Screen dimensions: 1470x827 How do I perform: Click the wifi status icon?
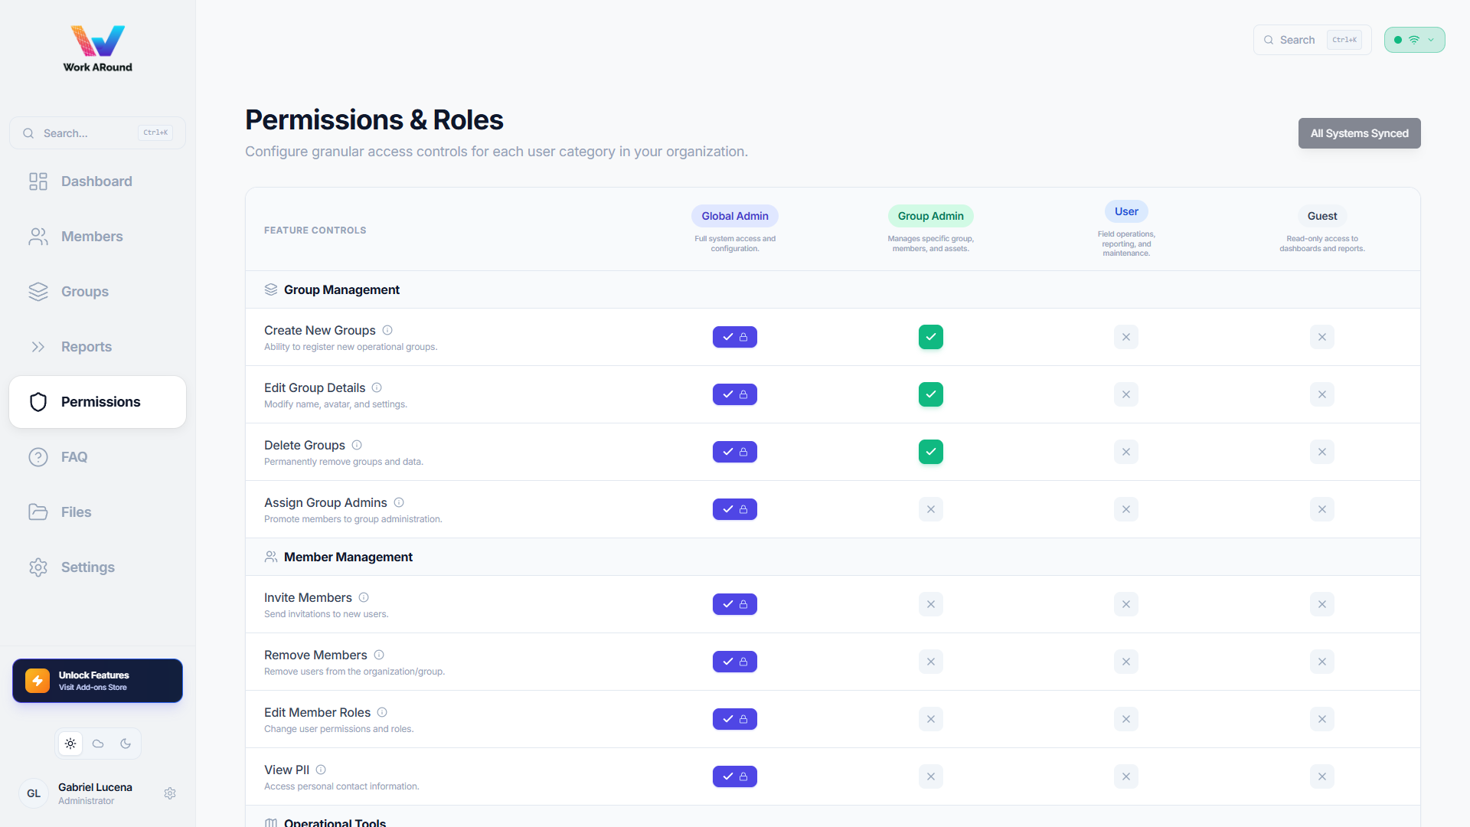[x=1414, y=40]
